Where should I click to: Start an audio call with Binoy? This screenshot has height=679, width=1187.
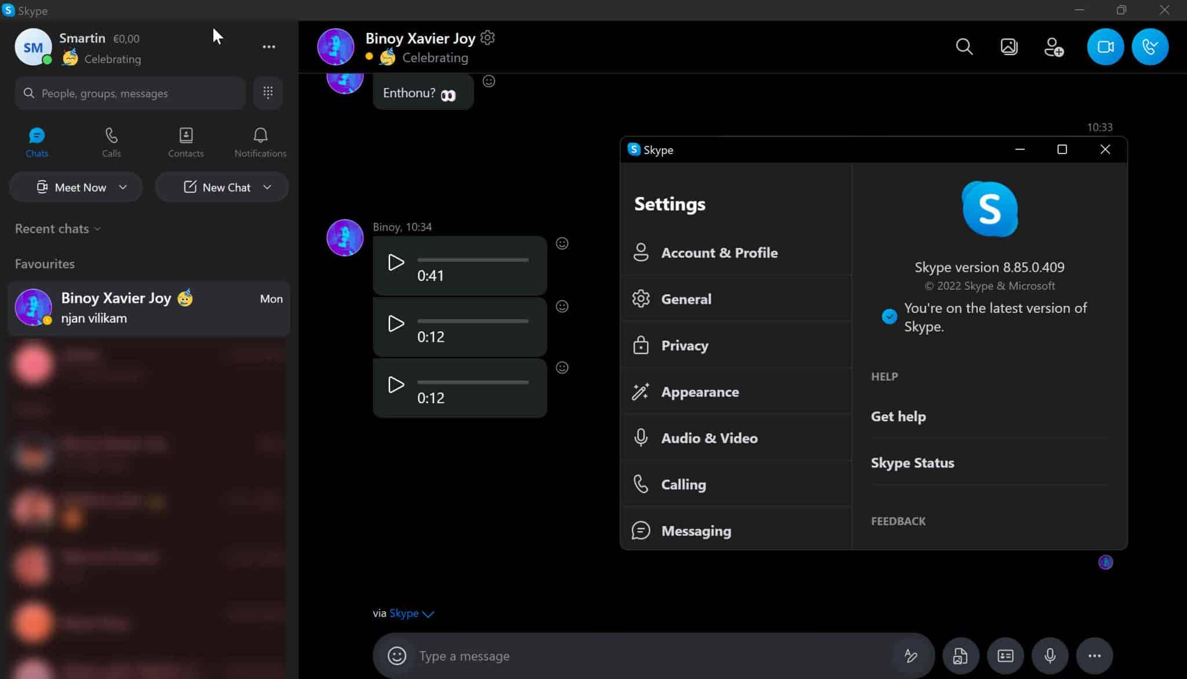tap(1150, 47)
